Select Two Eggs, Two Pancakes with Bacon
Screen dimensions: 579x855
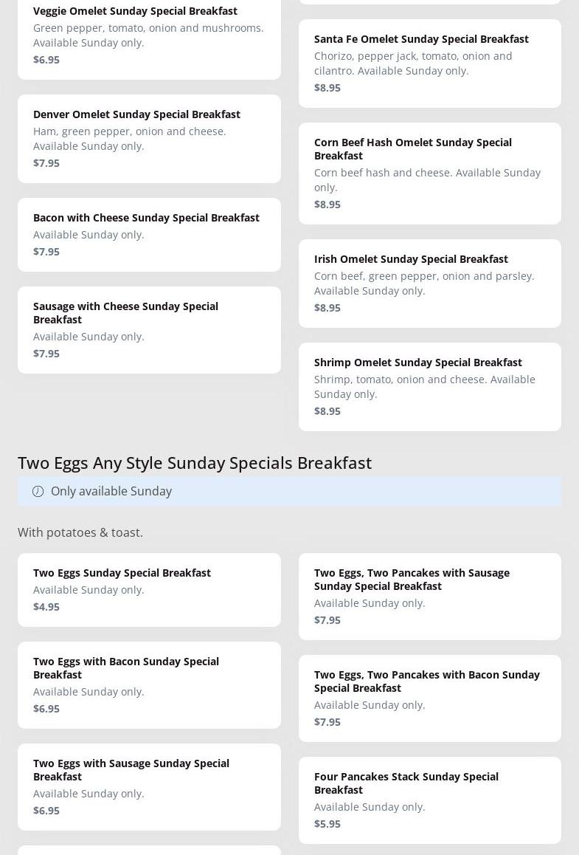pos(426,681)
